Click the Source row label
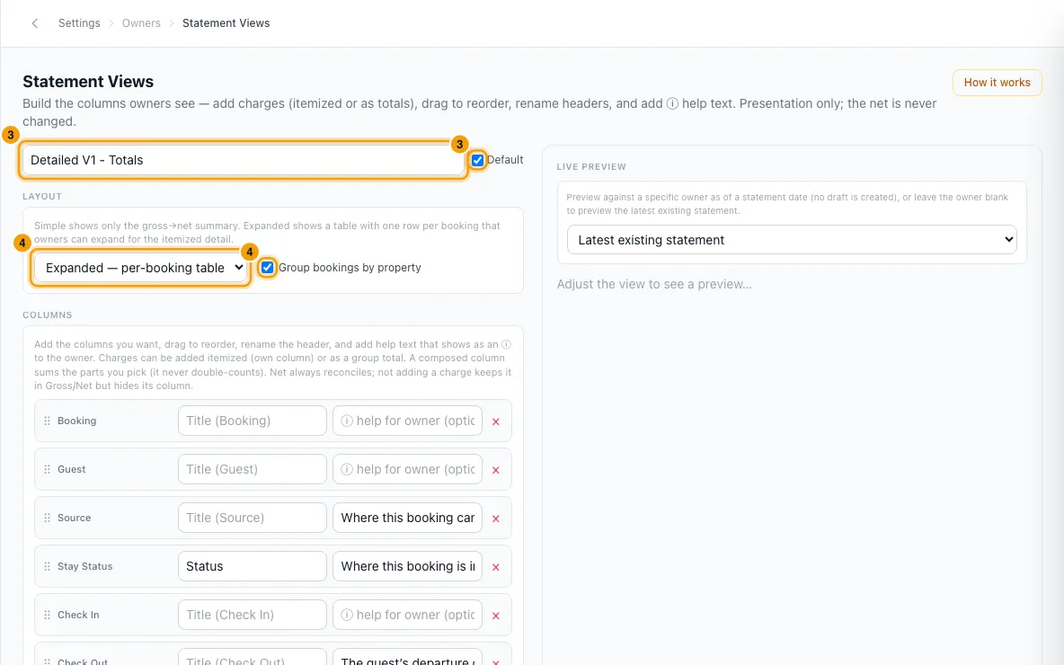1064x665 pixels. (74, 518)
